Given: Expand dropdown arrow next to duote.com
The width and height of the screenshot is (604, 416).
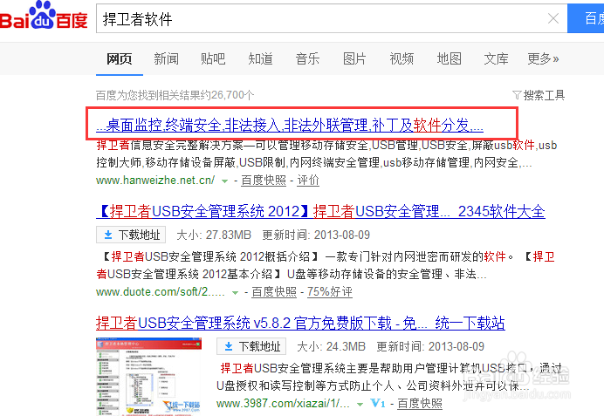Looking at the screenshot, I should click(235, 292).
